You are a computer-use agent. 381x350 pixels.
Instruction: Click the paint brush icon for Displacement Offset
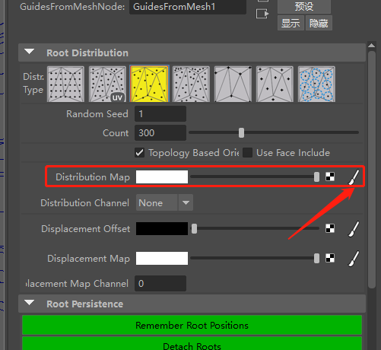point(354,229)
